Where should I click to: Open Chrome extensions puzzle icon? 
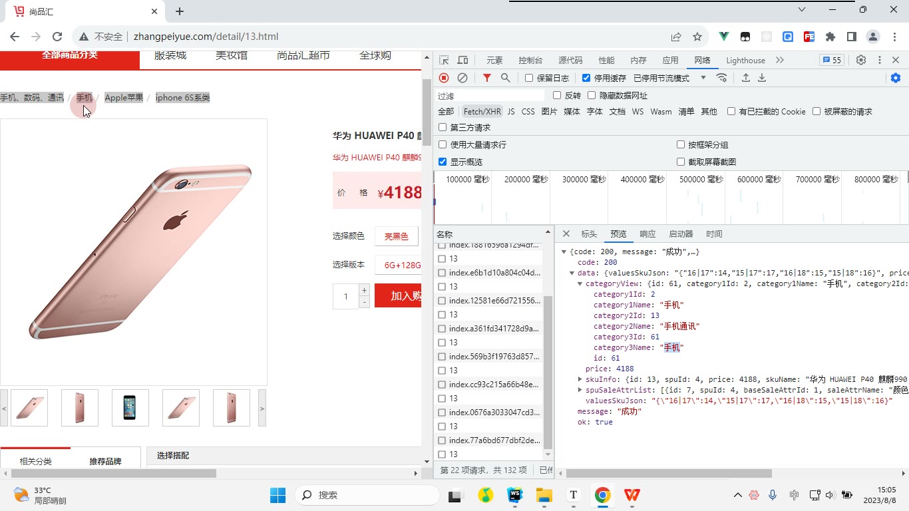[x=830, y=37]
